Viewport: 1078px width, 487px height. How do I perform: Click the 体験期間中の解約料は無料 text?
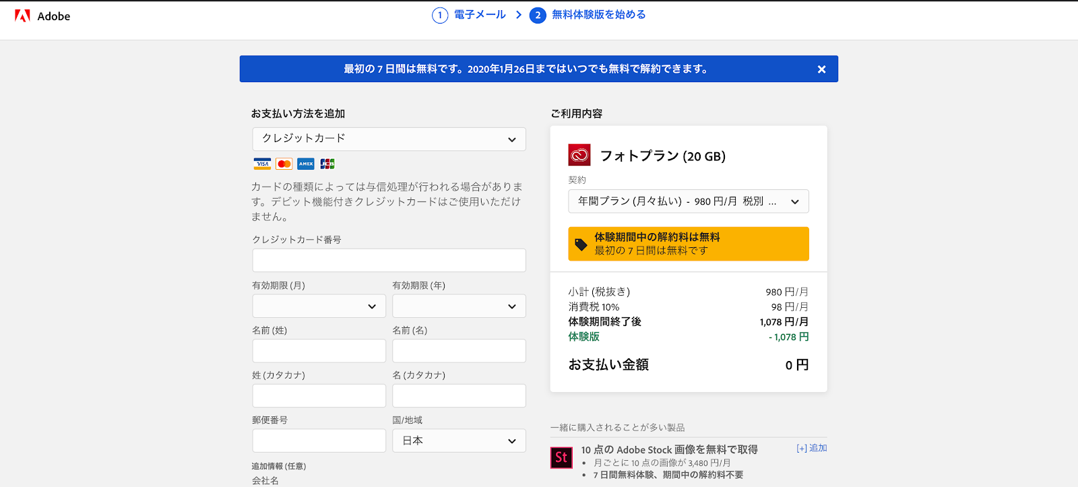point(657,237)
